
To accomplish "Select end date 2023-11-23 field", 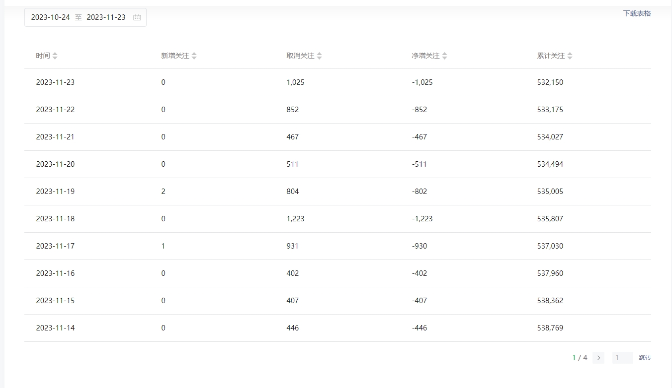I will [x=106, y=17].
